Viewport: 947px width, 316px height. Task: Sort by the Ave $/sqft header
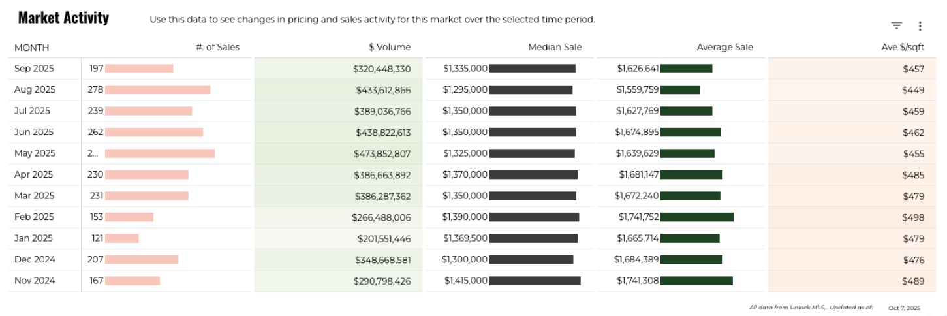(903, 47)
